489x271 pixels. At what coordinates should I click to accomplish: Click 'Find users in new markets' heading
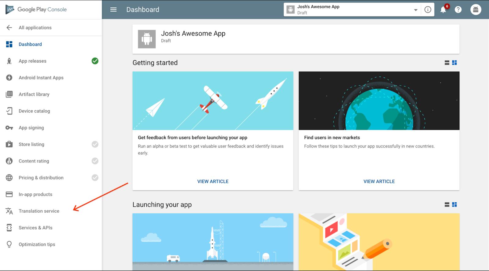coord(332,137)
